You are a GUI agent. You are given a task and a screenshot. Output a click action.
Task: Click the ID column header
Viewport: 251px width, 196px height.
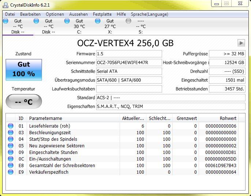pyautogui.click(x=21, y=118)
